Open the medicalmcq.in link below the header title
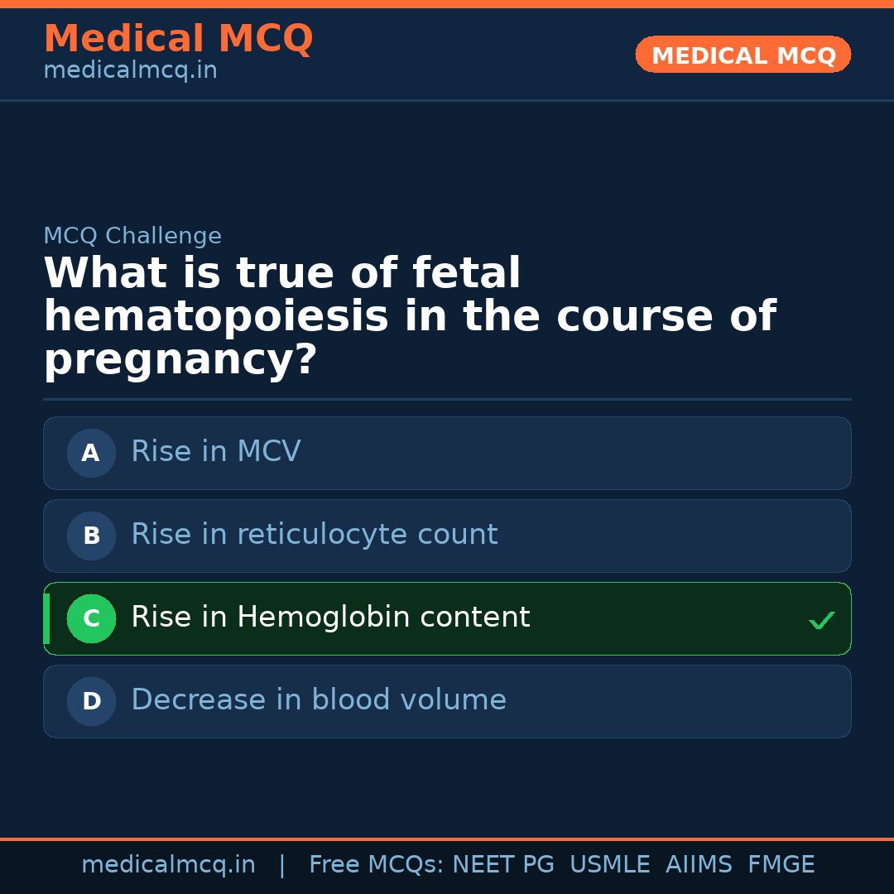 (130, 70)
